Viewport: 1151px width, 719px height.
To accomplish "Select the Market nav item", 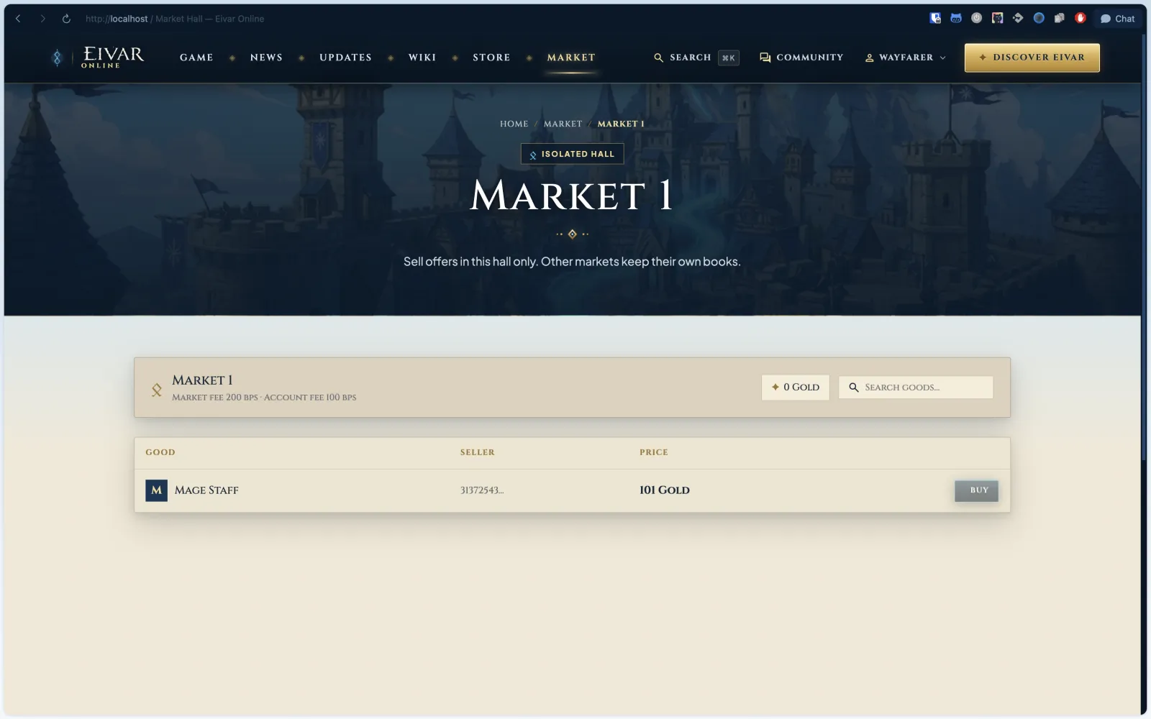I will pos(571,58).
